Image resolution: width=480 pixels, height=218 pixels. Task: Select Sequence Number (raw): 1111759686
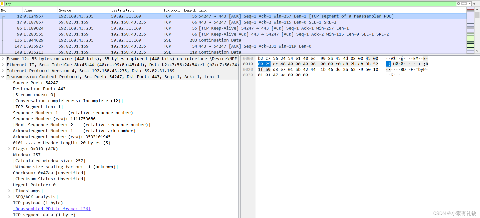pos(54,119)
